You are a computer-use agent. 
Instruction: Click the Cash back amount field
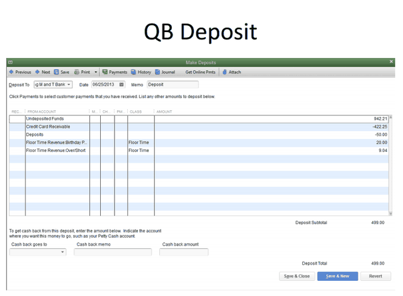[x=184, y=252]
